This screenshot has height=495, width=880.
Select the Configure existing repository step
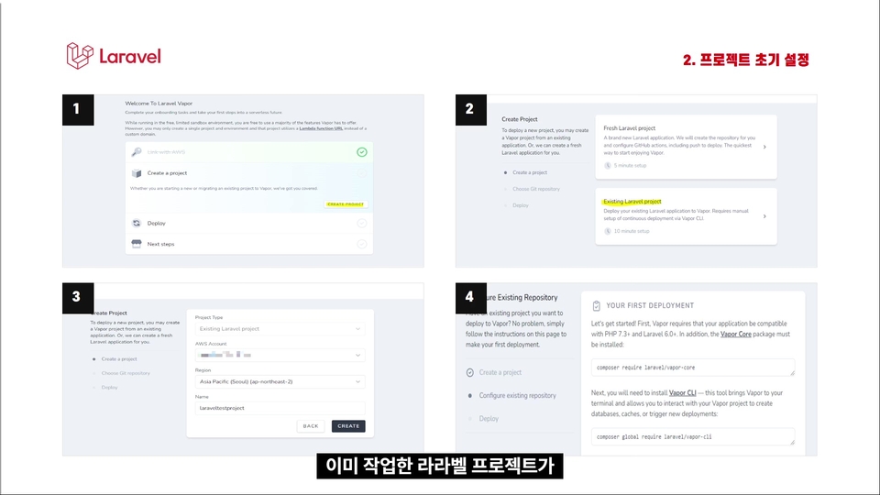517,396
